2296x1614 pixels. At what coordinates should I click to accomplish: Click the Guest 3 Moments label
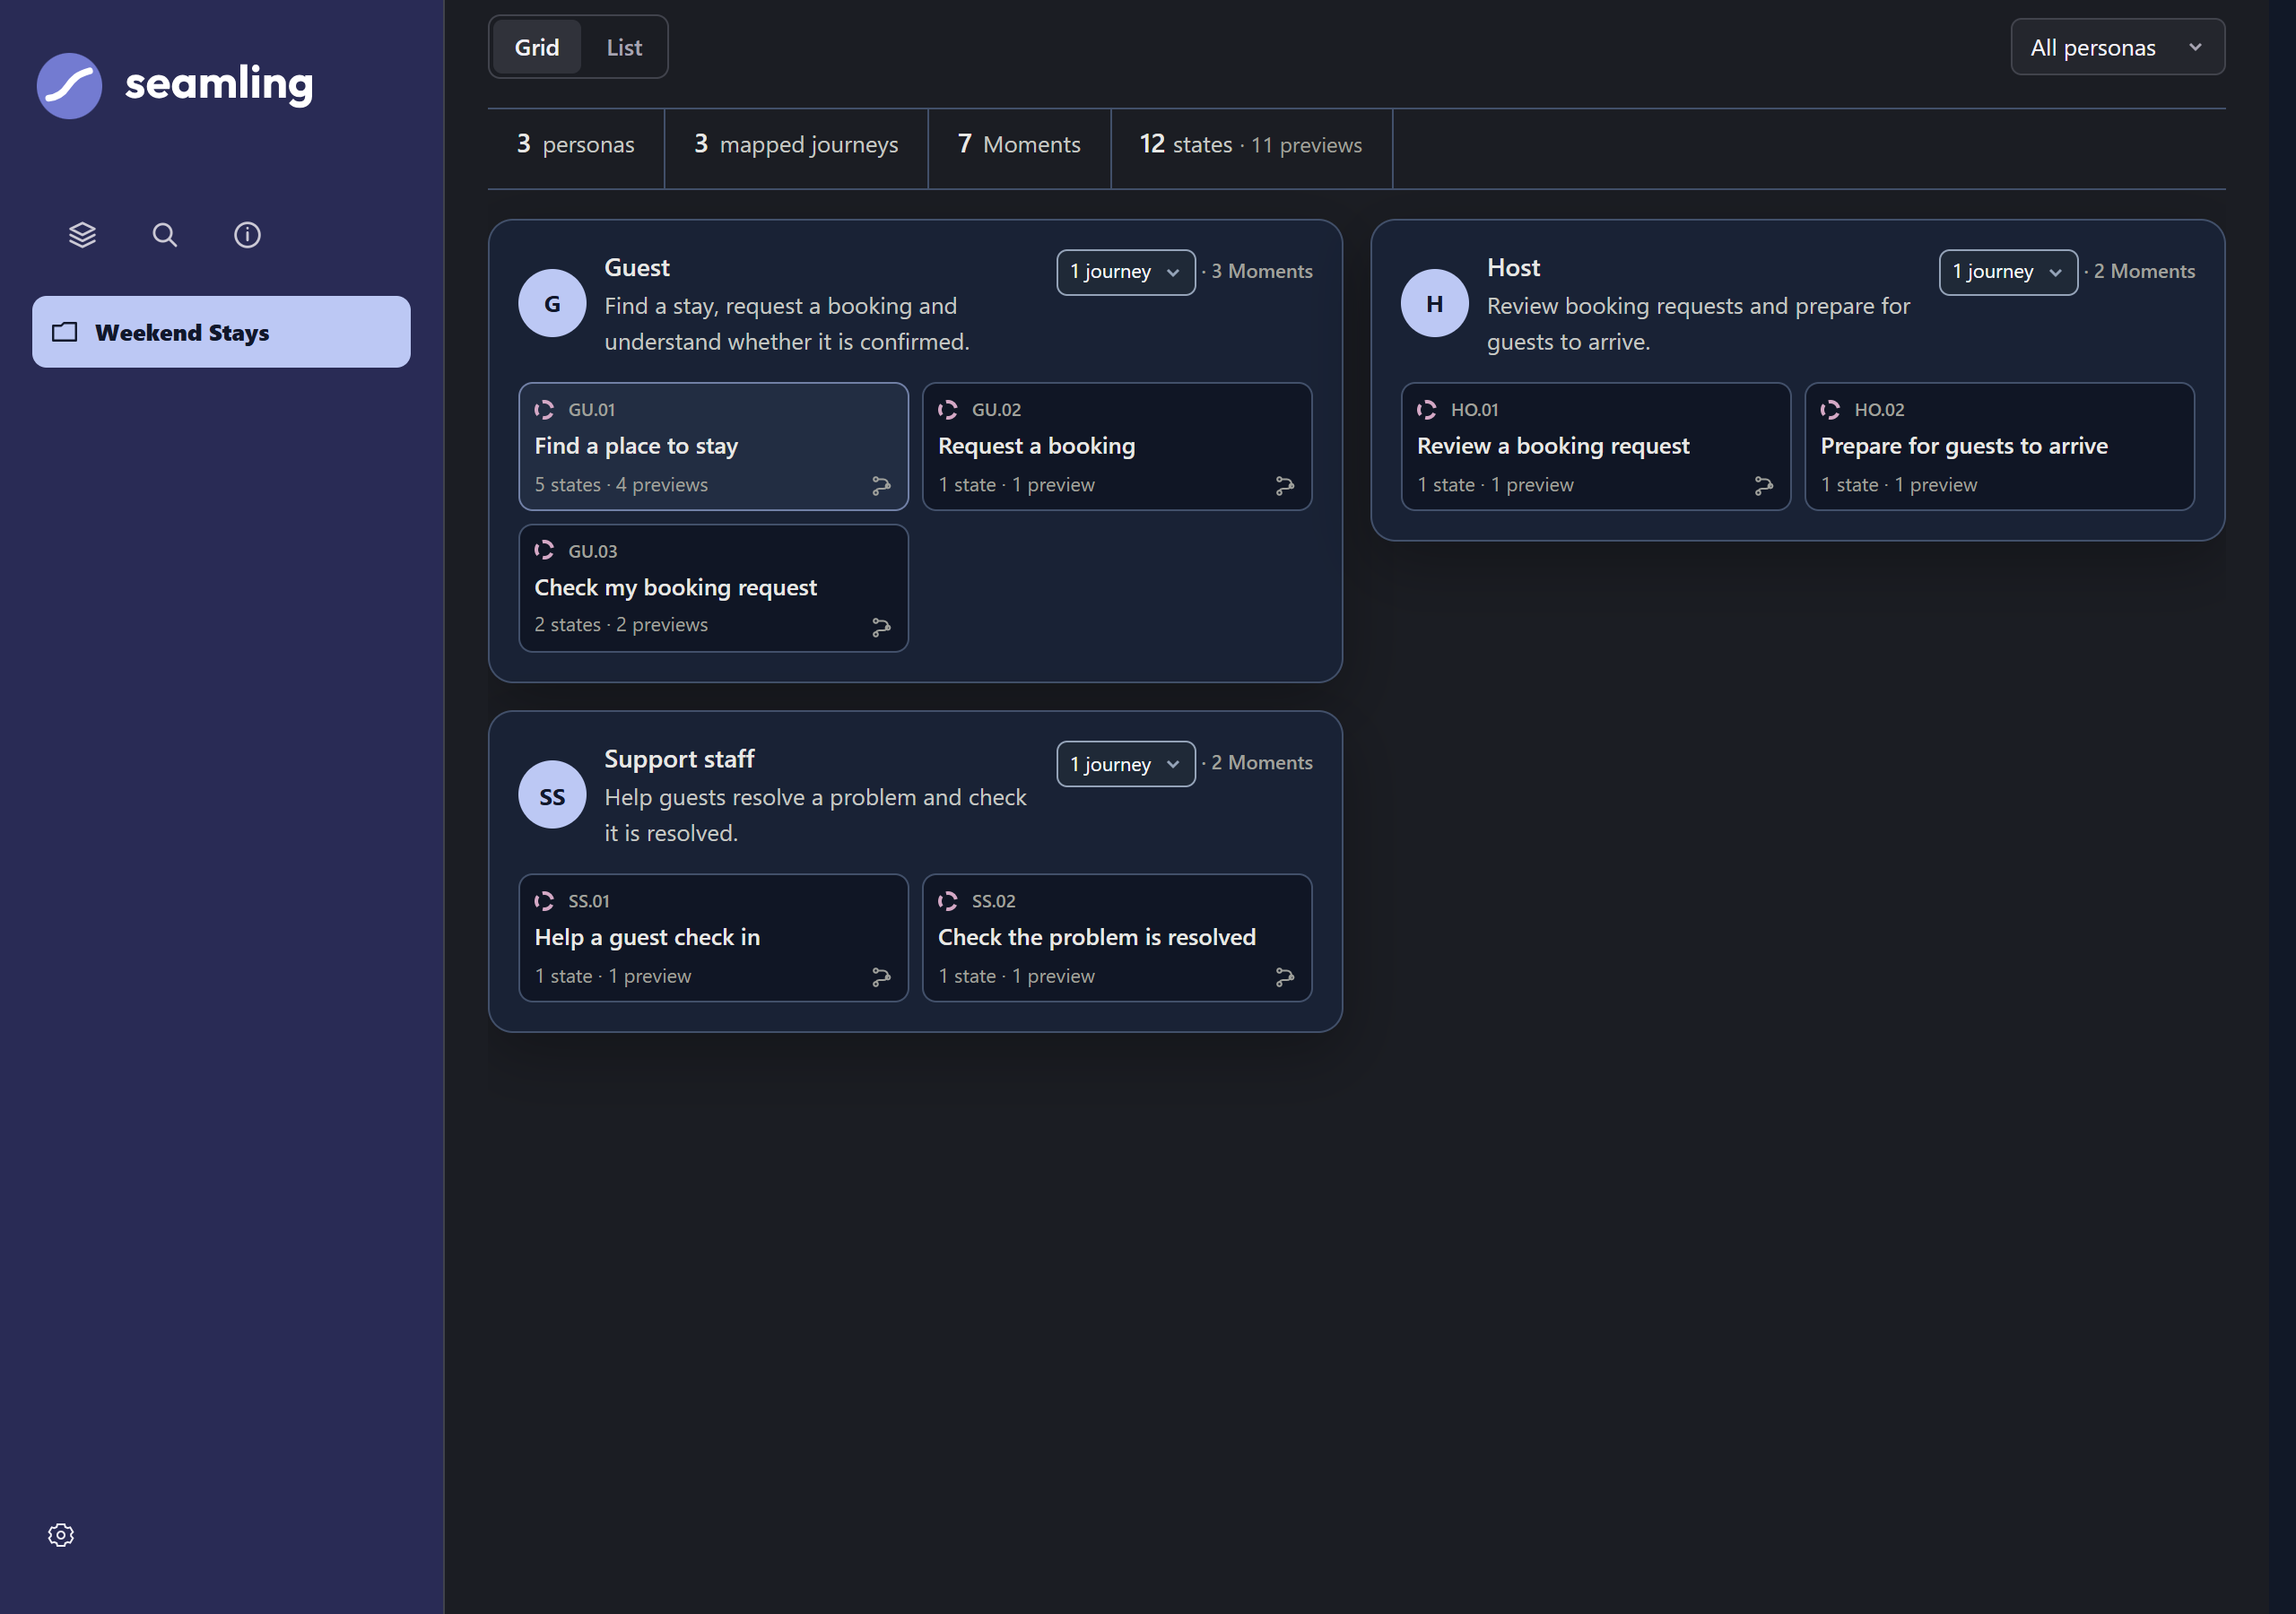click(1262, 271)
